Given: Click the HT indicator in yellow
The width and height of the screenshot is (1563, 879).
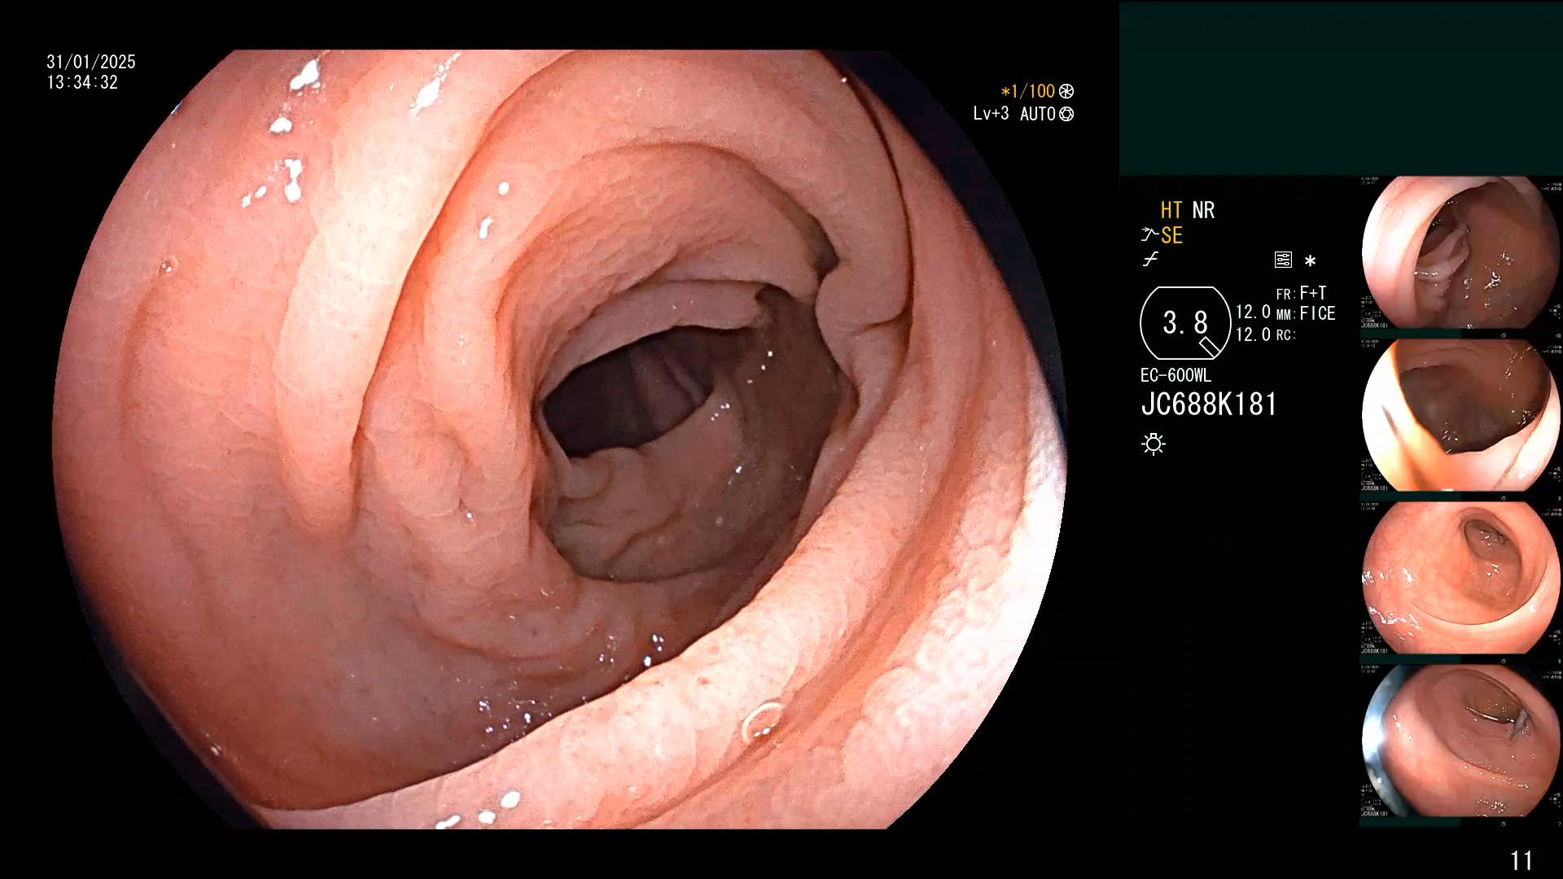Looking at the screenshot, I should point(1171,210).
